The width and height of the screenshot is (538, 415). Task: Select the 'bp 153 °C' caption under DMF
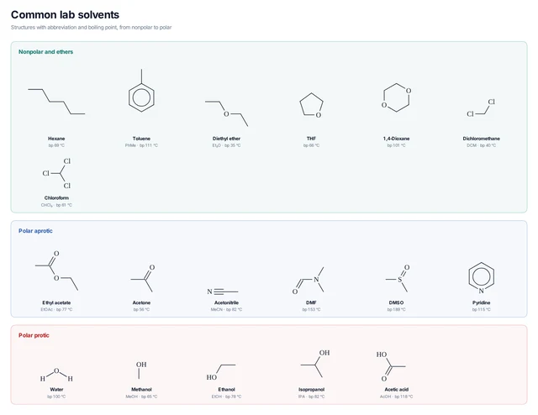coord(312,309)
